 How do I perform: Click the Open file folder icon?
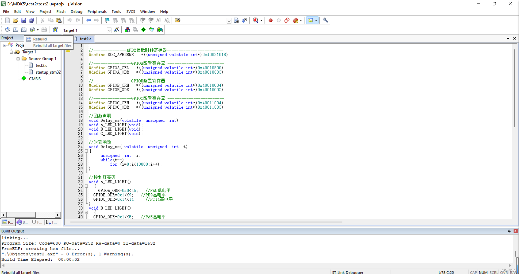[x=15, y=20]
